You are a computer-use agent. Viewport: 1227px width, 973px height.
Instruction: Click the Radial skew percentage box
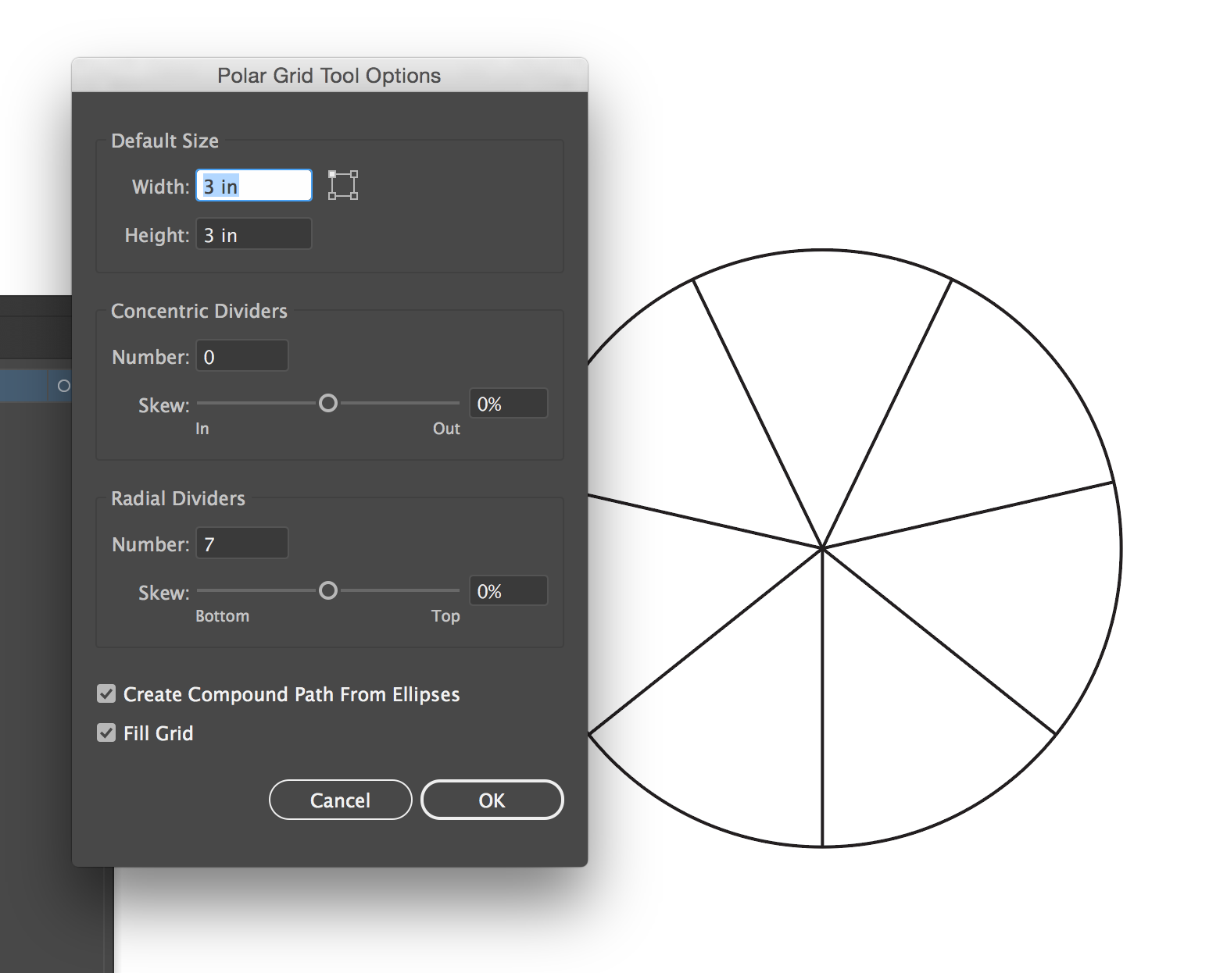coord(508,591)
